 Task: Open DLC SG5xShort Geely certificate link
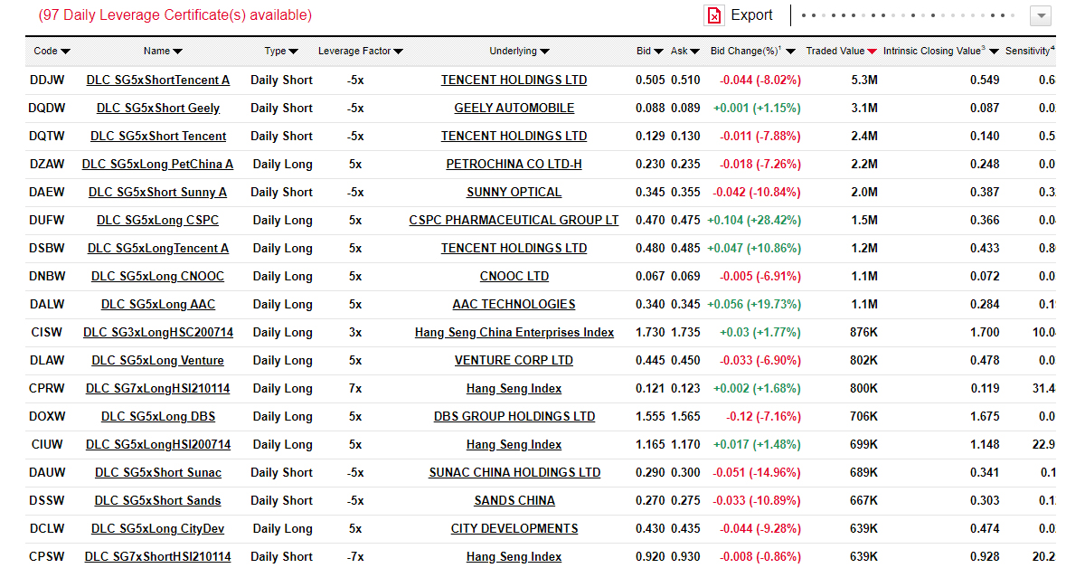[158, 109]
